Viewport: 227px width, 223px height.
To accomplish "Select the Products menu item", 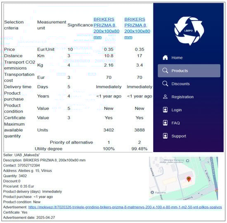I will pos(189,70).
